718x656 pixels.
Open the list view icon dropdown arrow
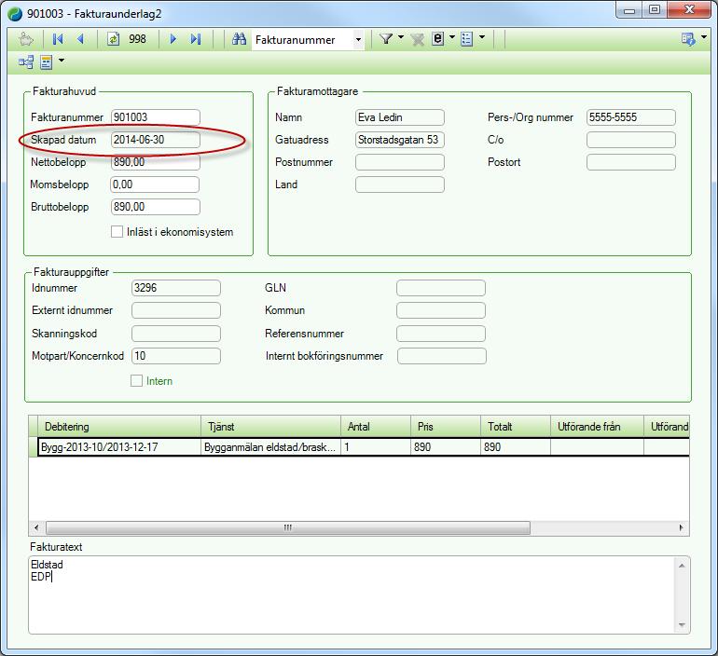[482, 37]
